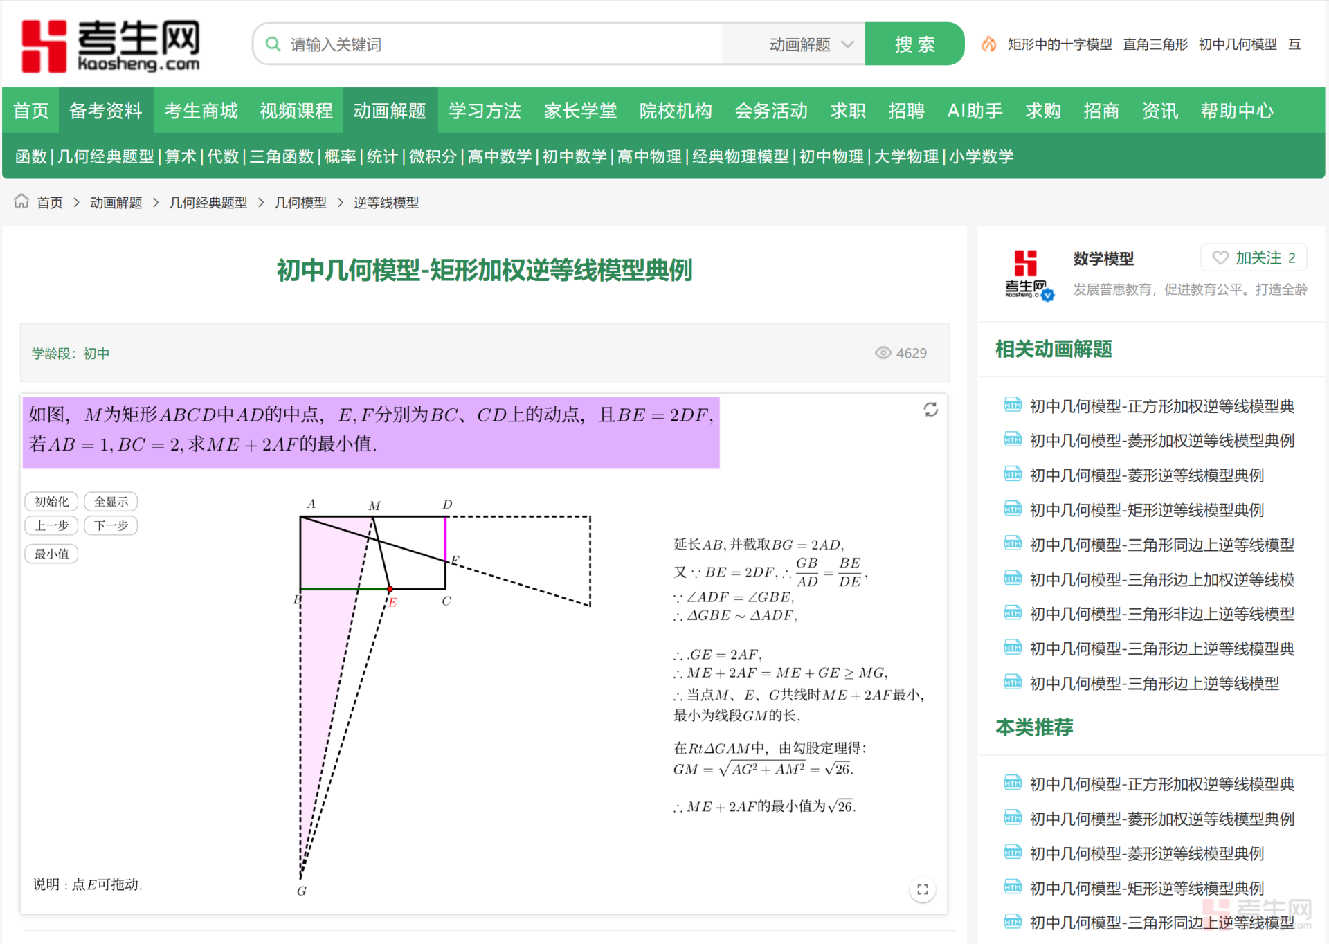This screenshot has height=944, width=1329.
Task: Click the refresh animation icon
Action: (930, 410)
